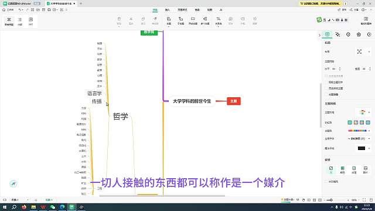
Task: Open the Page Style ribbon tab
Action: pos(182,10)
